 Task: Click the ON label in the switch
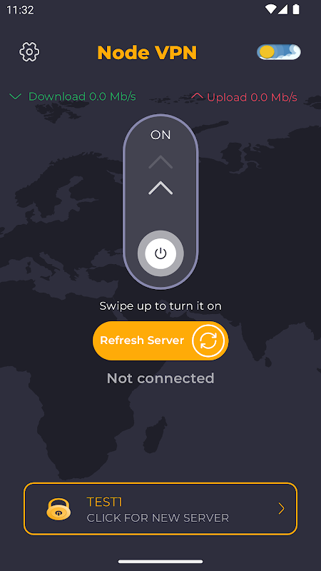[x=160, y=135]
